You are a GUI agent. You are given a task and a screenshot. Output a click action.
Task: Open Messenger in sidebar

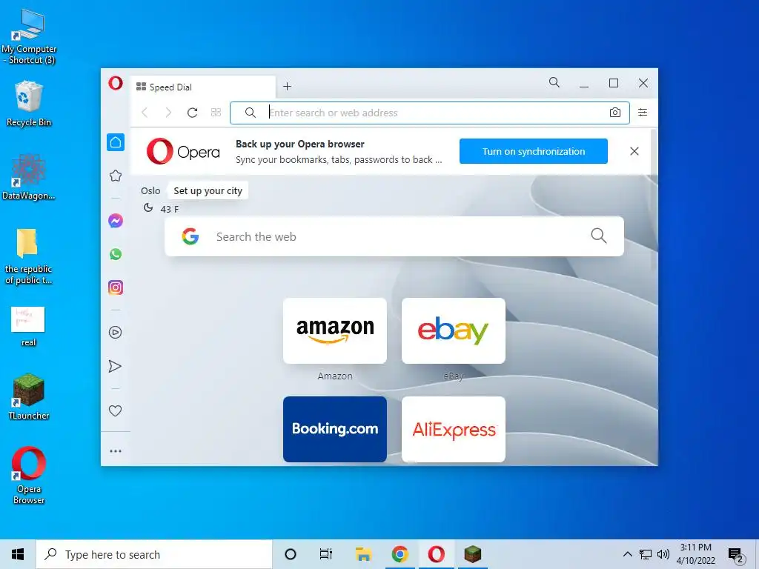coord(115,221)
